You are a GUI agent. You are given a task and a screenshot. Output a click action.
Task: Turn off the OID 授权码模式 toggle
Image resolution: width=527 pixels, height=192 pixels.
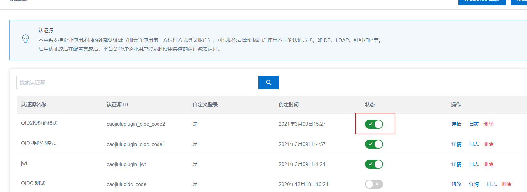374,144
